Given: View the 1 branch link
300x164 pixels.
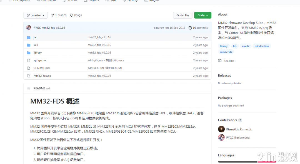Looking at the screenshot, I should (x=59, y=15).
